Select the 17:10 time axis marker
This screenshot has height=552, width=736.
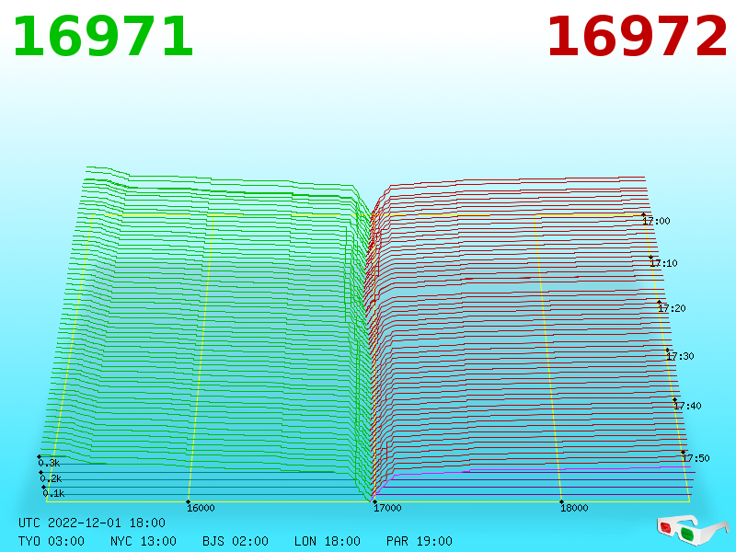coord(663,263)
